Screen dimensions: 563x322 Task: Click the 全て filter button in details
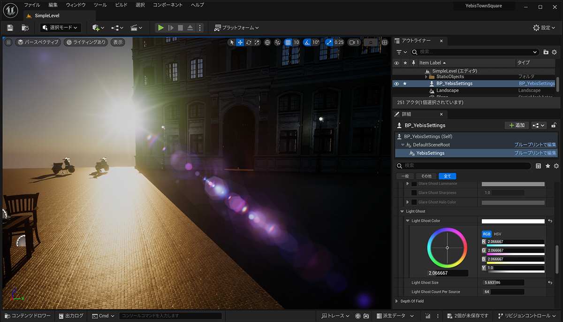pos(447,176)
